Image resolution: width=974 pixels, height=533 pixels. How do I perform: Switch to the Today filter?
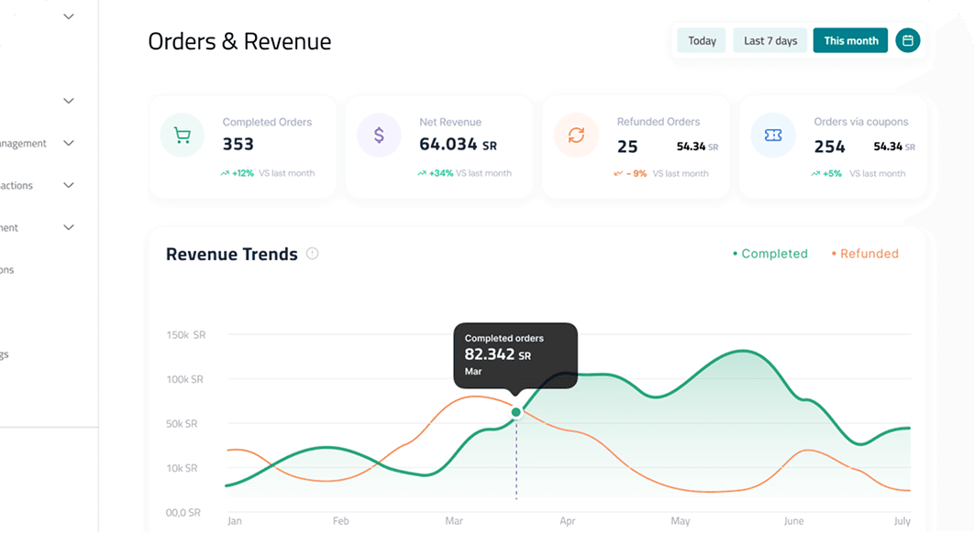[701, 40]
